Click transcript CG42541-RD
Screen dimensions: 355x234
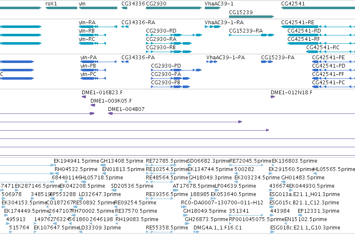tap(304, 31)
